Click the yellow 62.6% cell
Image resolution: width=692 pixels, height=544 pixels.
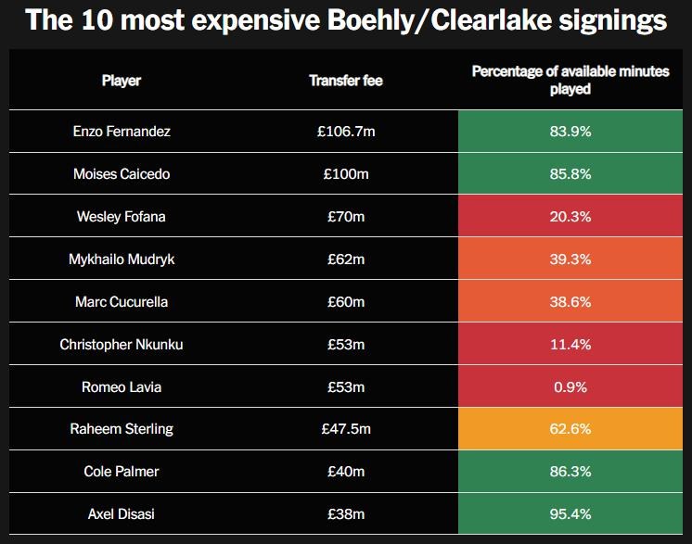[570, 429]
